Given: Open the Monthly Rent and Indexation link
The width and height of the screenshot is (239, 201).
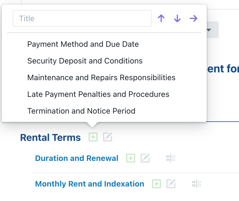Looking at the screenshot, I should 89,184.
